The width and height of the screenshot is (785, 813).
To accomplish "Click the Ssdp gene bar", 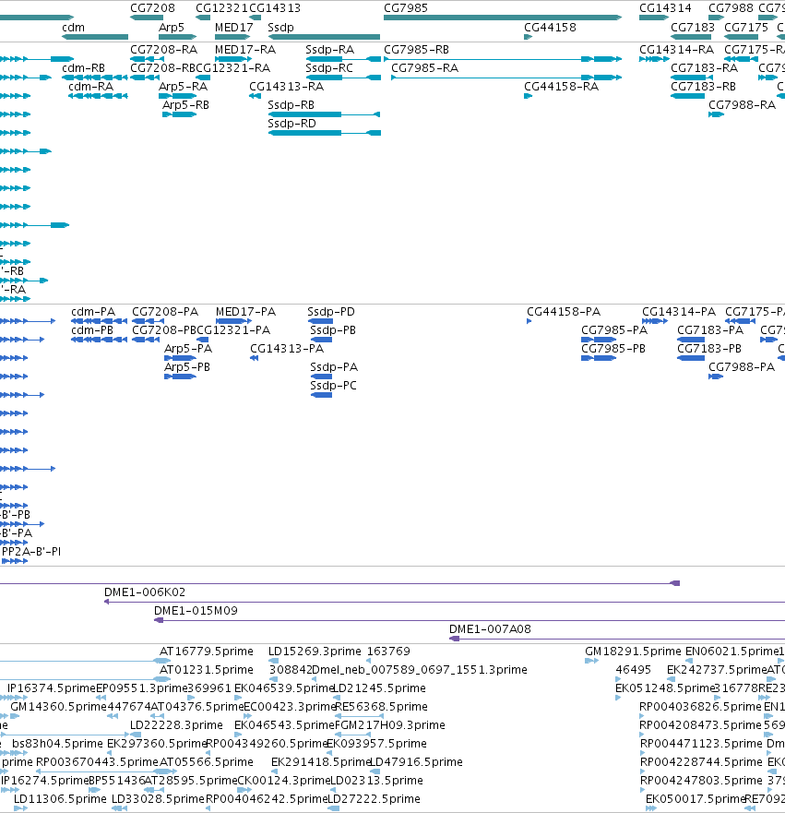I will point(324,37).
